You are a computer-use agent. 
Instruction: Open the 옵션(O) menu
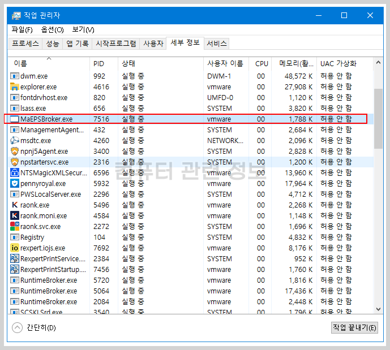point(52,30)
